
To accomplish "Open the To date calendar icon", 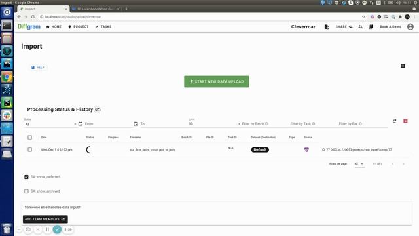I will click(x=136, y=124).
